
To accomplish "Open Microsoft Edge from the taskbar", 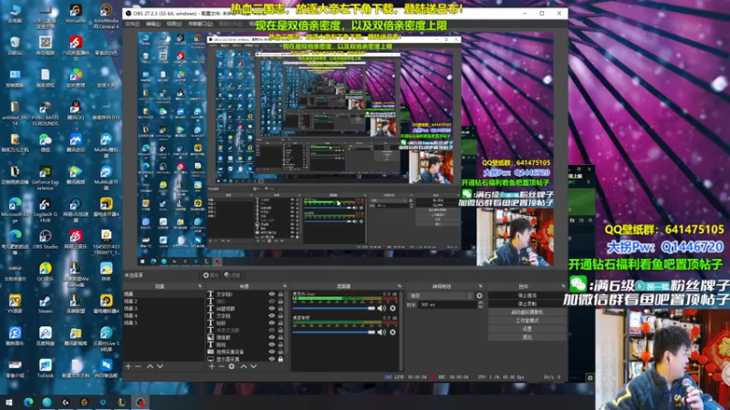I will (x=28, y=402).
